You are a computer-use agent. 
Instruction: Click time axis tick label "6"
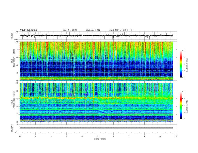[113, 136]
